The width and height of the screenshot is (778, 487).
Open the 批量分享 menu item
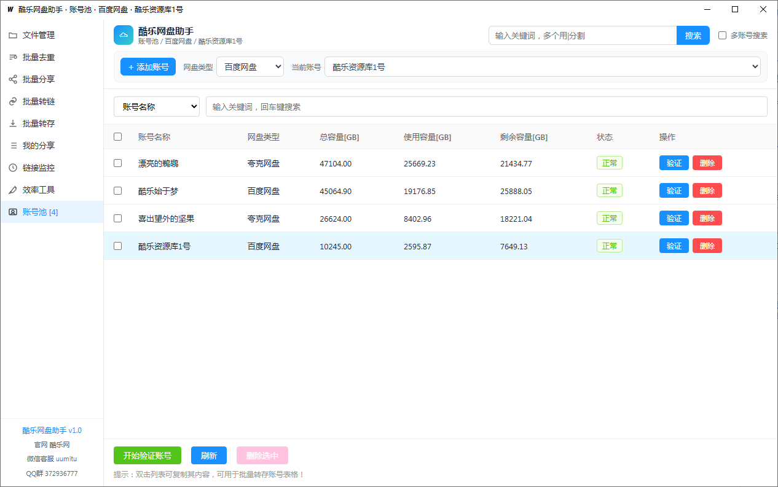52,79
